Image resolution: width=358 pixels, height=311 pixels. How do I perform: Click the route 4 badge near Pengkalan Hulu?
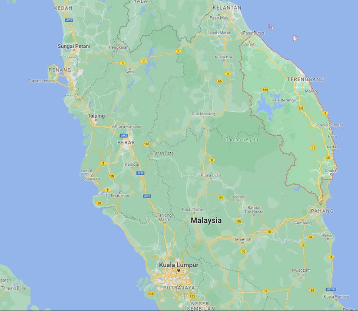click(123, 63)
